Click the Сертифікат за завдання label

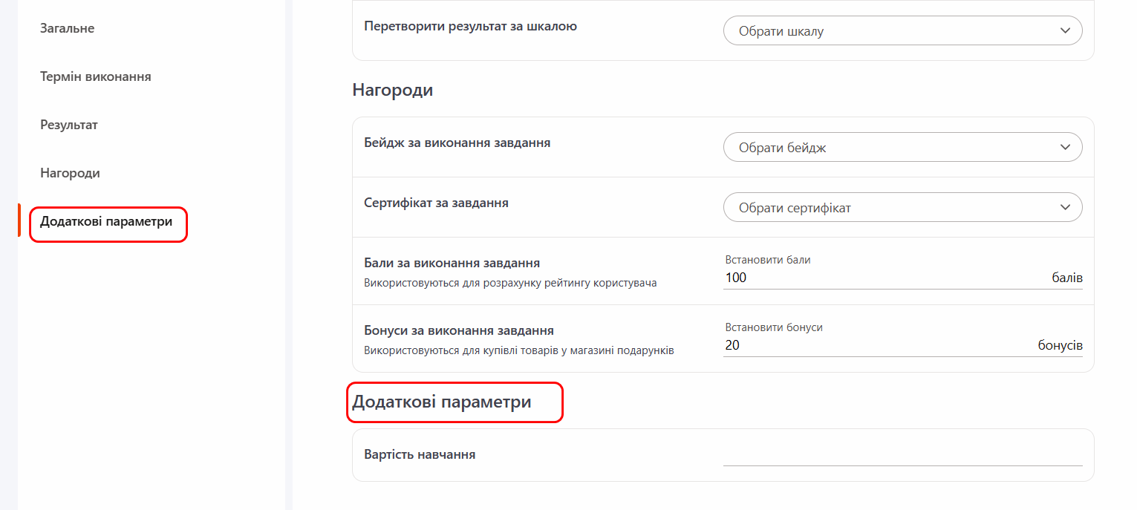point(436,203)
